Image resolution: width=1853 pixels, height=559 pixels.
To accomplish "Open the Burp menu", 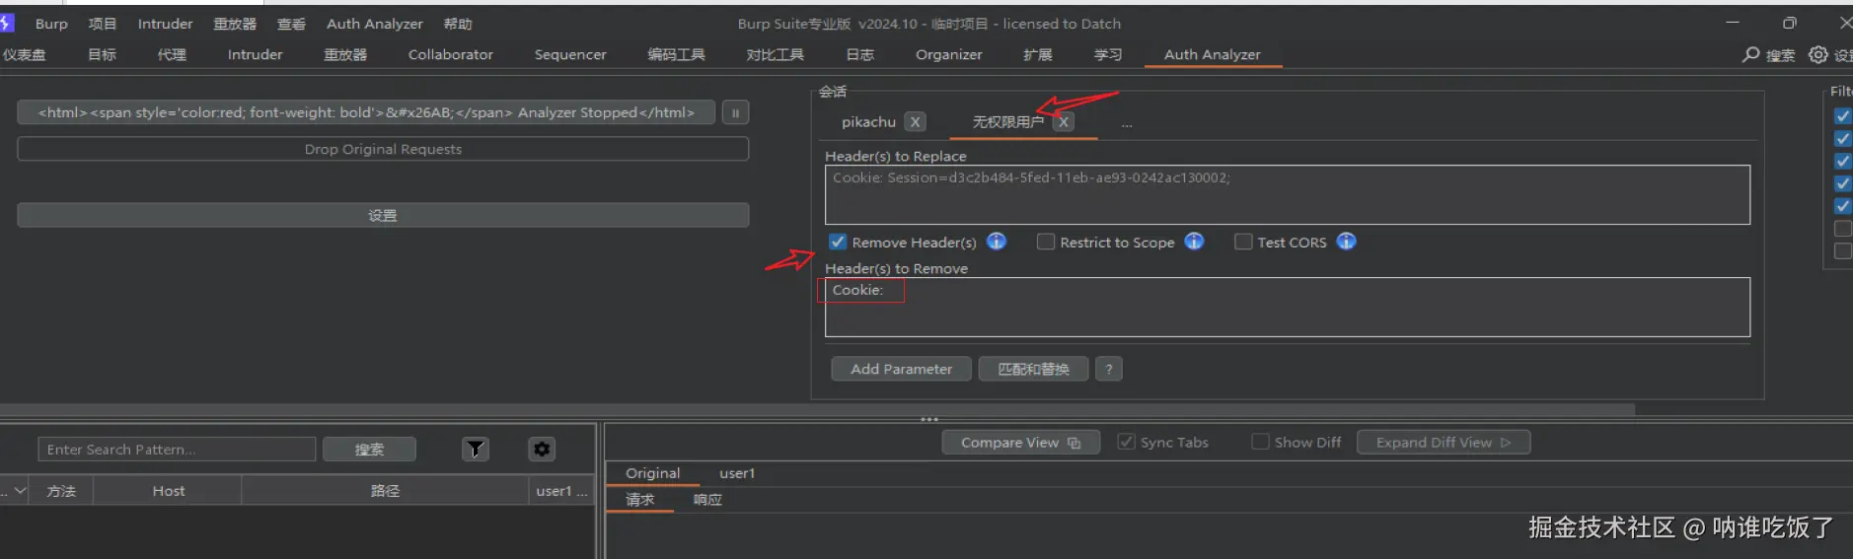I will tap(51, 24).
